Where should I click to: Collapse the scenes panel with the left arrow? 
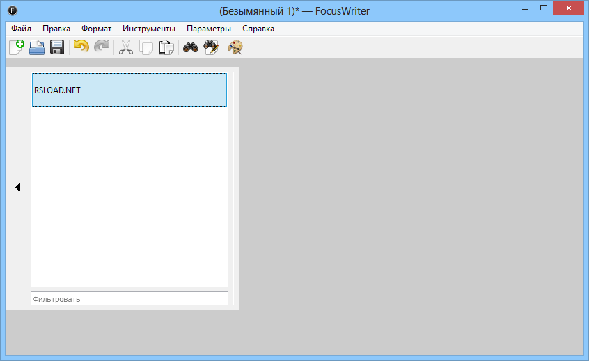pyautogui.click(x=17, y=187)
